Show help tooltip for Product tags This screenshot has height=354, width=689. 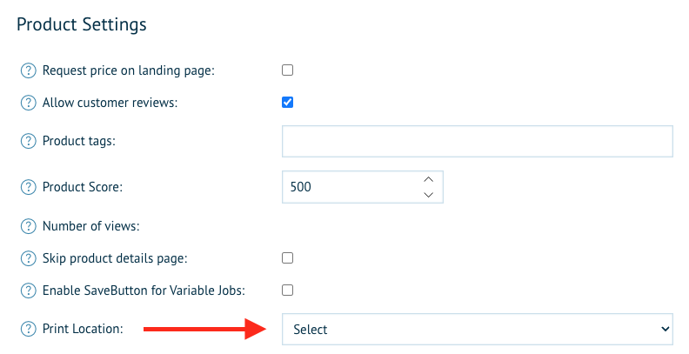click(28, 141)
